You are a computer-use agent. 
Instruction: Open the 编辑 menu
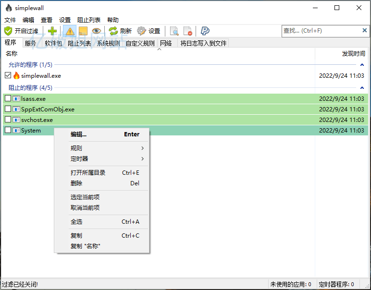[28, 20]
